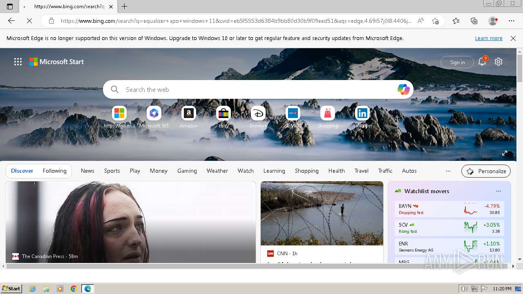Open the Sports category
This screenshot has height=294, width=523.
(x=112, y=171)
